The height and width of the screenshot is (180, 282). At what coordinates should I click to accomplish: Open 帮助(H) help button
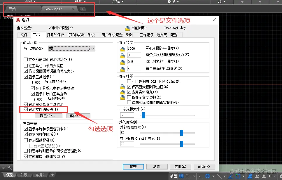204,167
